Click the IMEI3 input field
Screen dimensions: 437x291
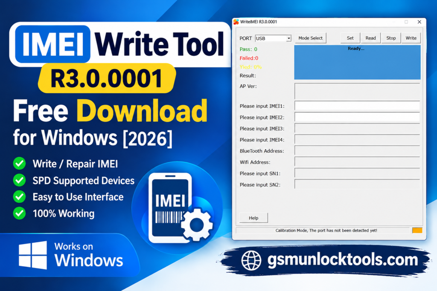point(357,129)
